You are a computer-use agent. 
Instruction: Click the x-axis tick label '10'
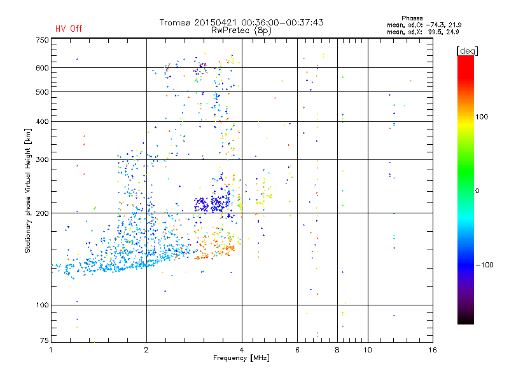368,350
